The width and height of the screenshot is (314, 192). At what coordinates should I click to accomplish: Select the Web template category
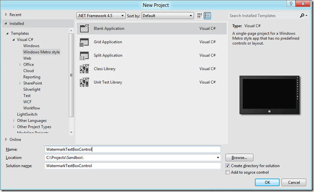click(27, 58)
